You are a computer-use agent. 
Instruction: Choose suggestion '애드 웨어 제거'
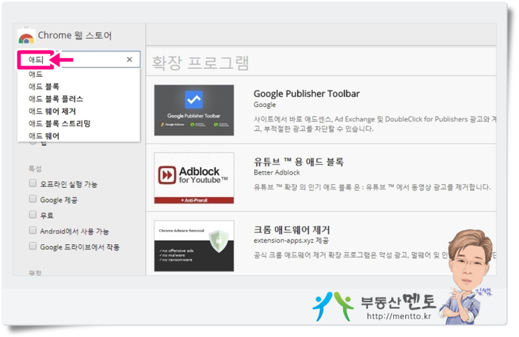click(x=52, y=111)
